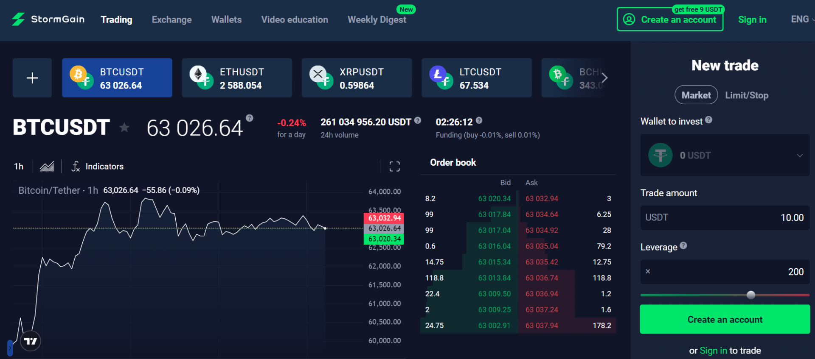
Task: Select the XRPUSDT instrument tab
Action: pyautogui.click(x=357, y=78)
